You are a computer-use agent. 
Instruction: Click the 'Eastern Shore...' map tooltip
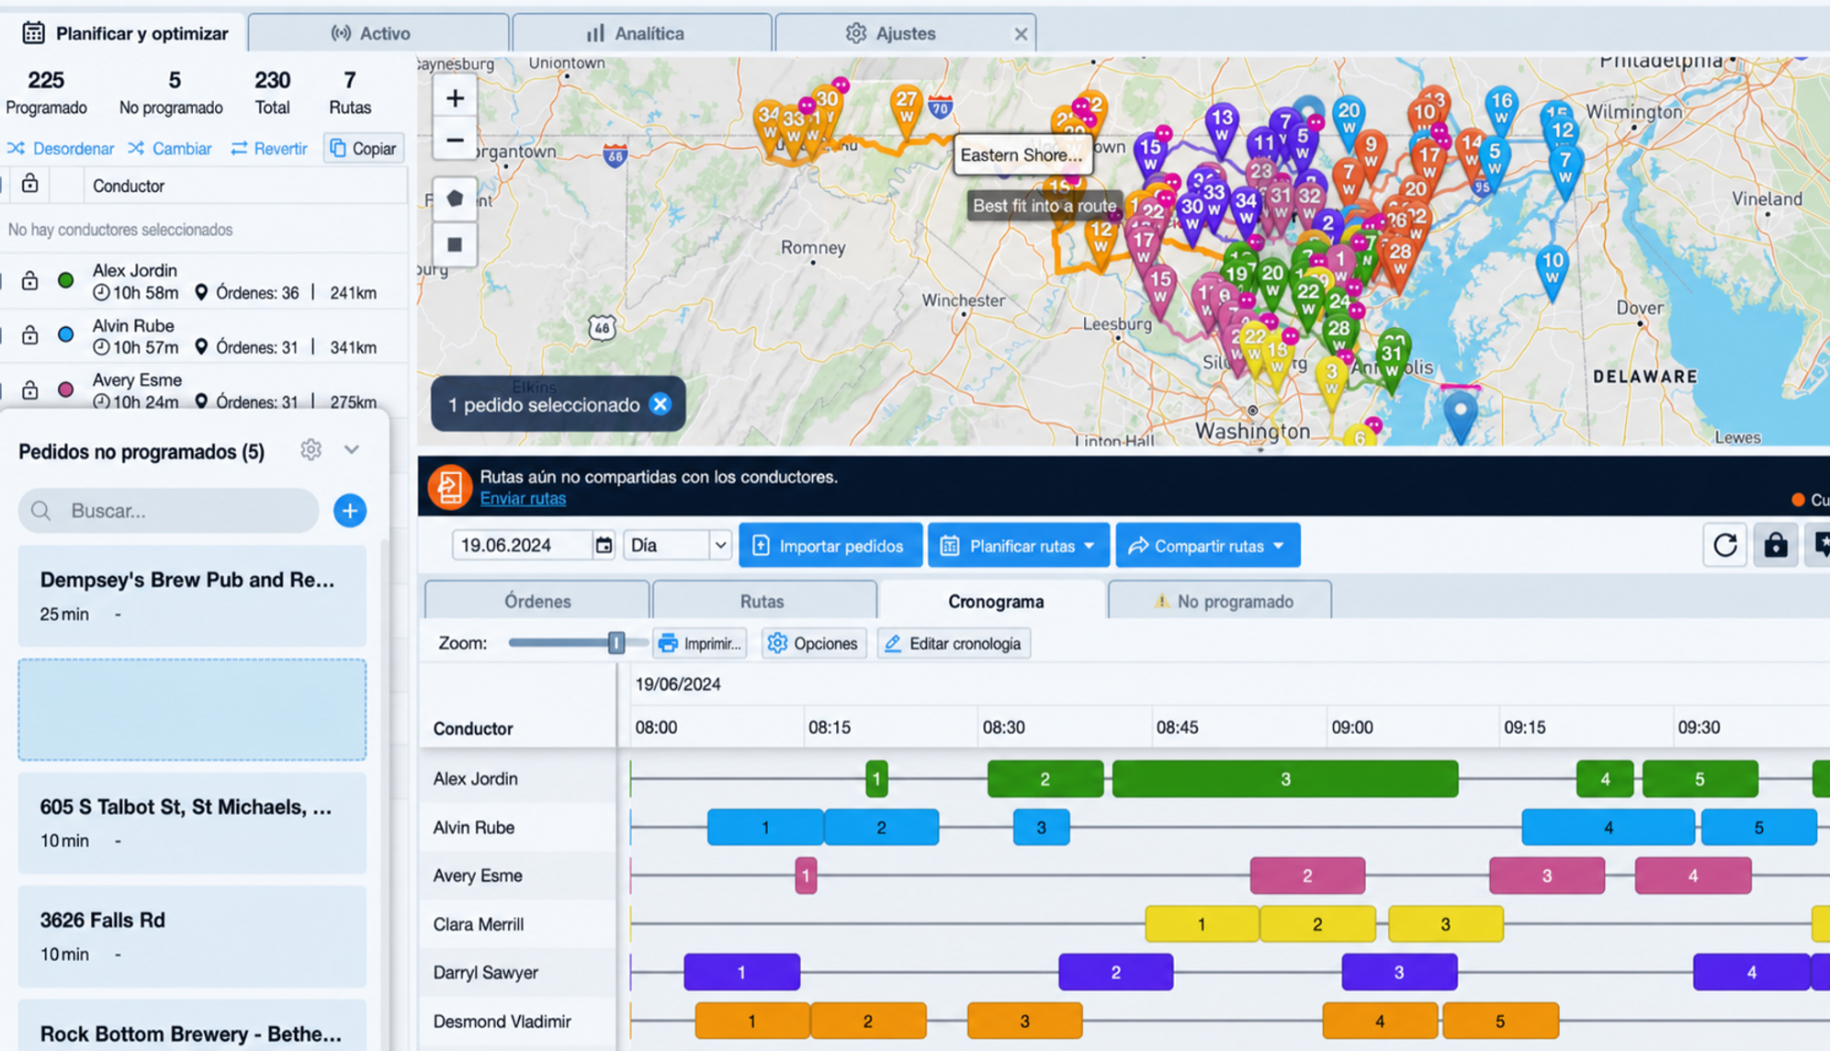[x=1022, y=155]
